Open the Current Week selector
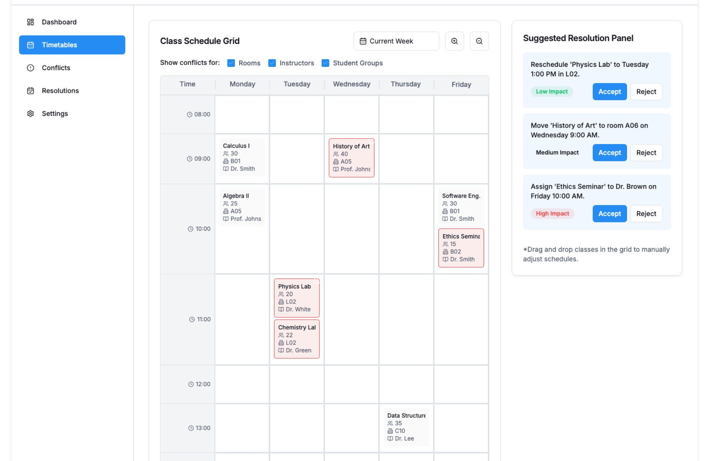The height and width of the screenshot is (461, 709). pos(396,41)
